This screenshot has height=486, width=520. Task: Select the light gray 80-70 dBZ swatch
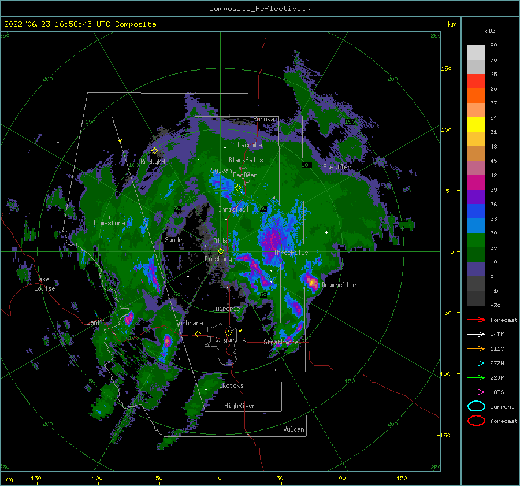[x=476, y=53]
